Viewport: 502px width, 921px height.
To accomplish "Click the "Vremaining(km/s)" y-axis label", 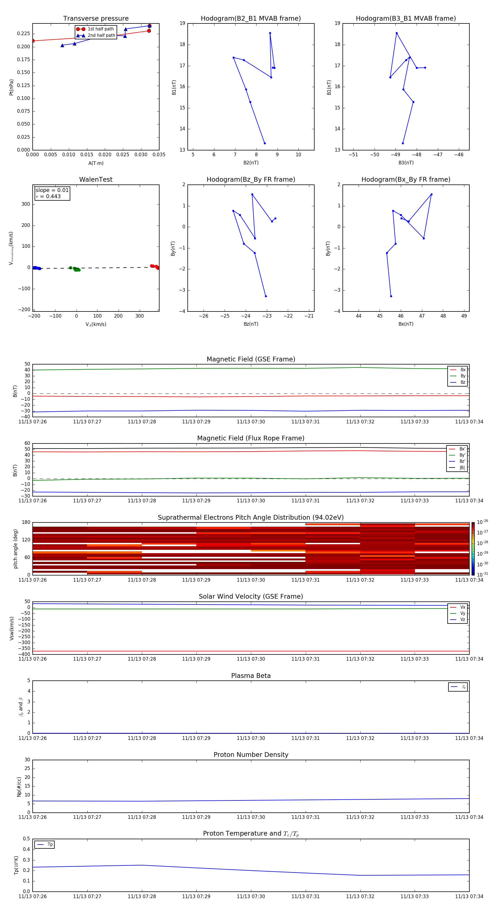I will point(11,248).
